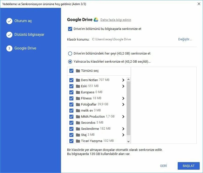The image size is (203, 173).
Task: Uncheck the Fotoğraflar checkbox
Action: 71,105
